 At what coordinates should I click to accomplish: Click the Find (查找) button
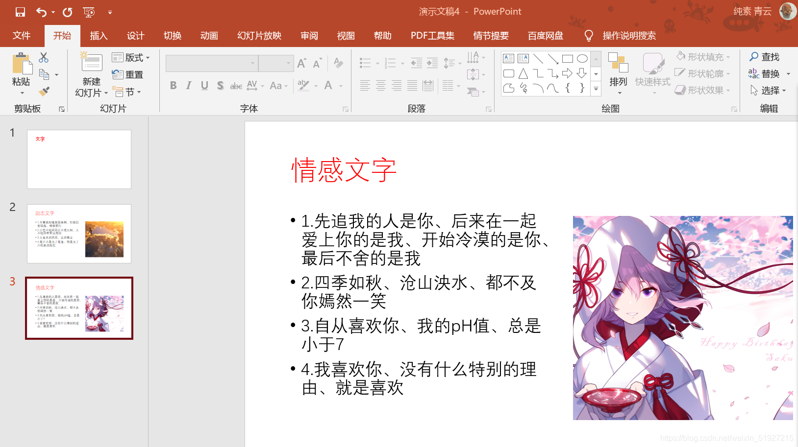coord(765,57)
